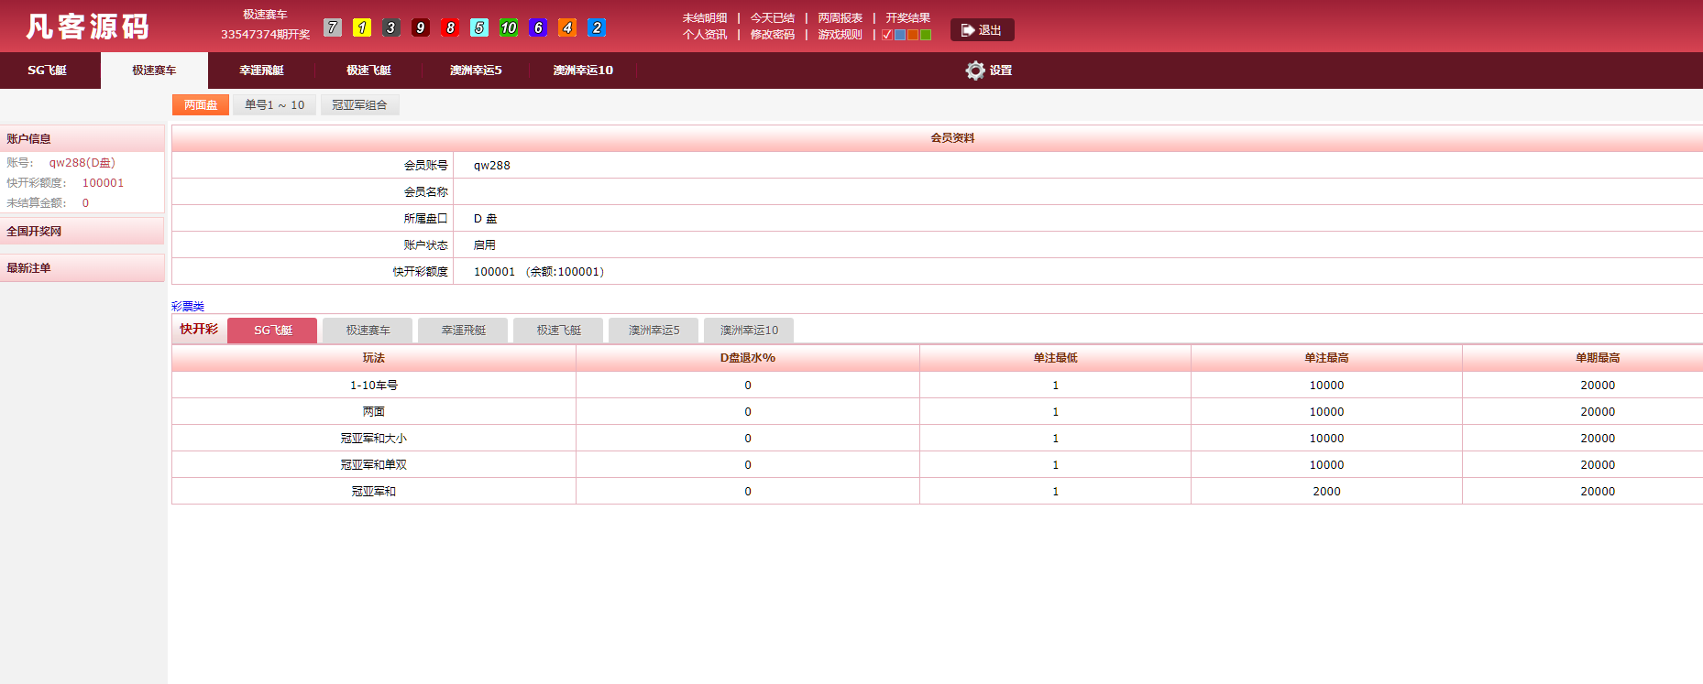The image size is (1703, 684).
Task: Open 今天已结 link
Action: pyautogui.click(x=773, y=18)
